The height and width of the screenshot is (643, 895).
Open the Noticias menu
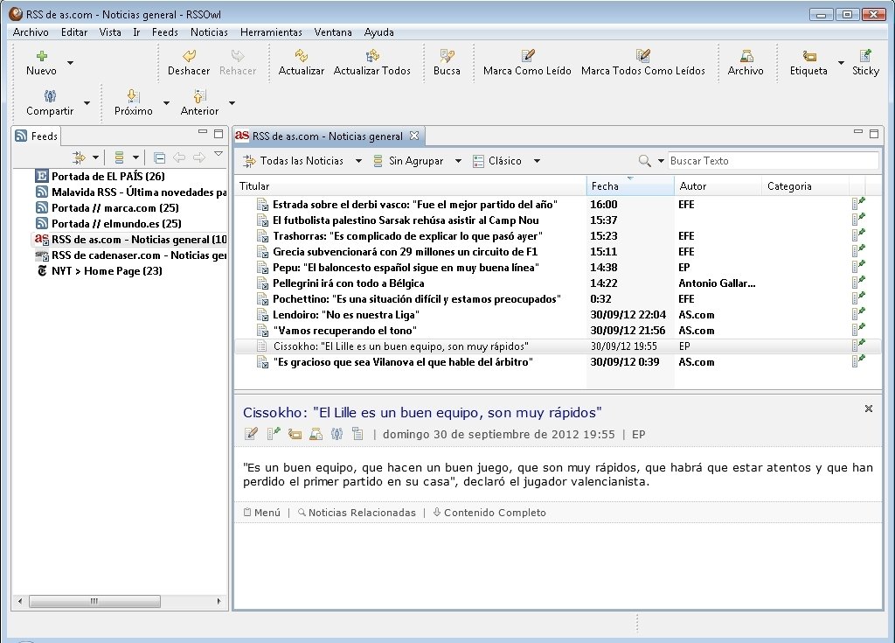[209, 32]
